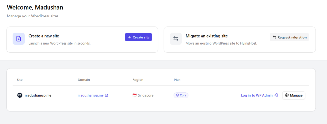Click the Region column header
Screen dimensions: 327x124
click(x=138, y=80)
